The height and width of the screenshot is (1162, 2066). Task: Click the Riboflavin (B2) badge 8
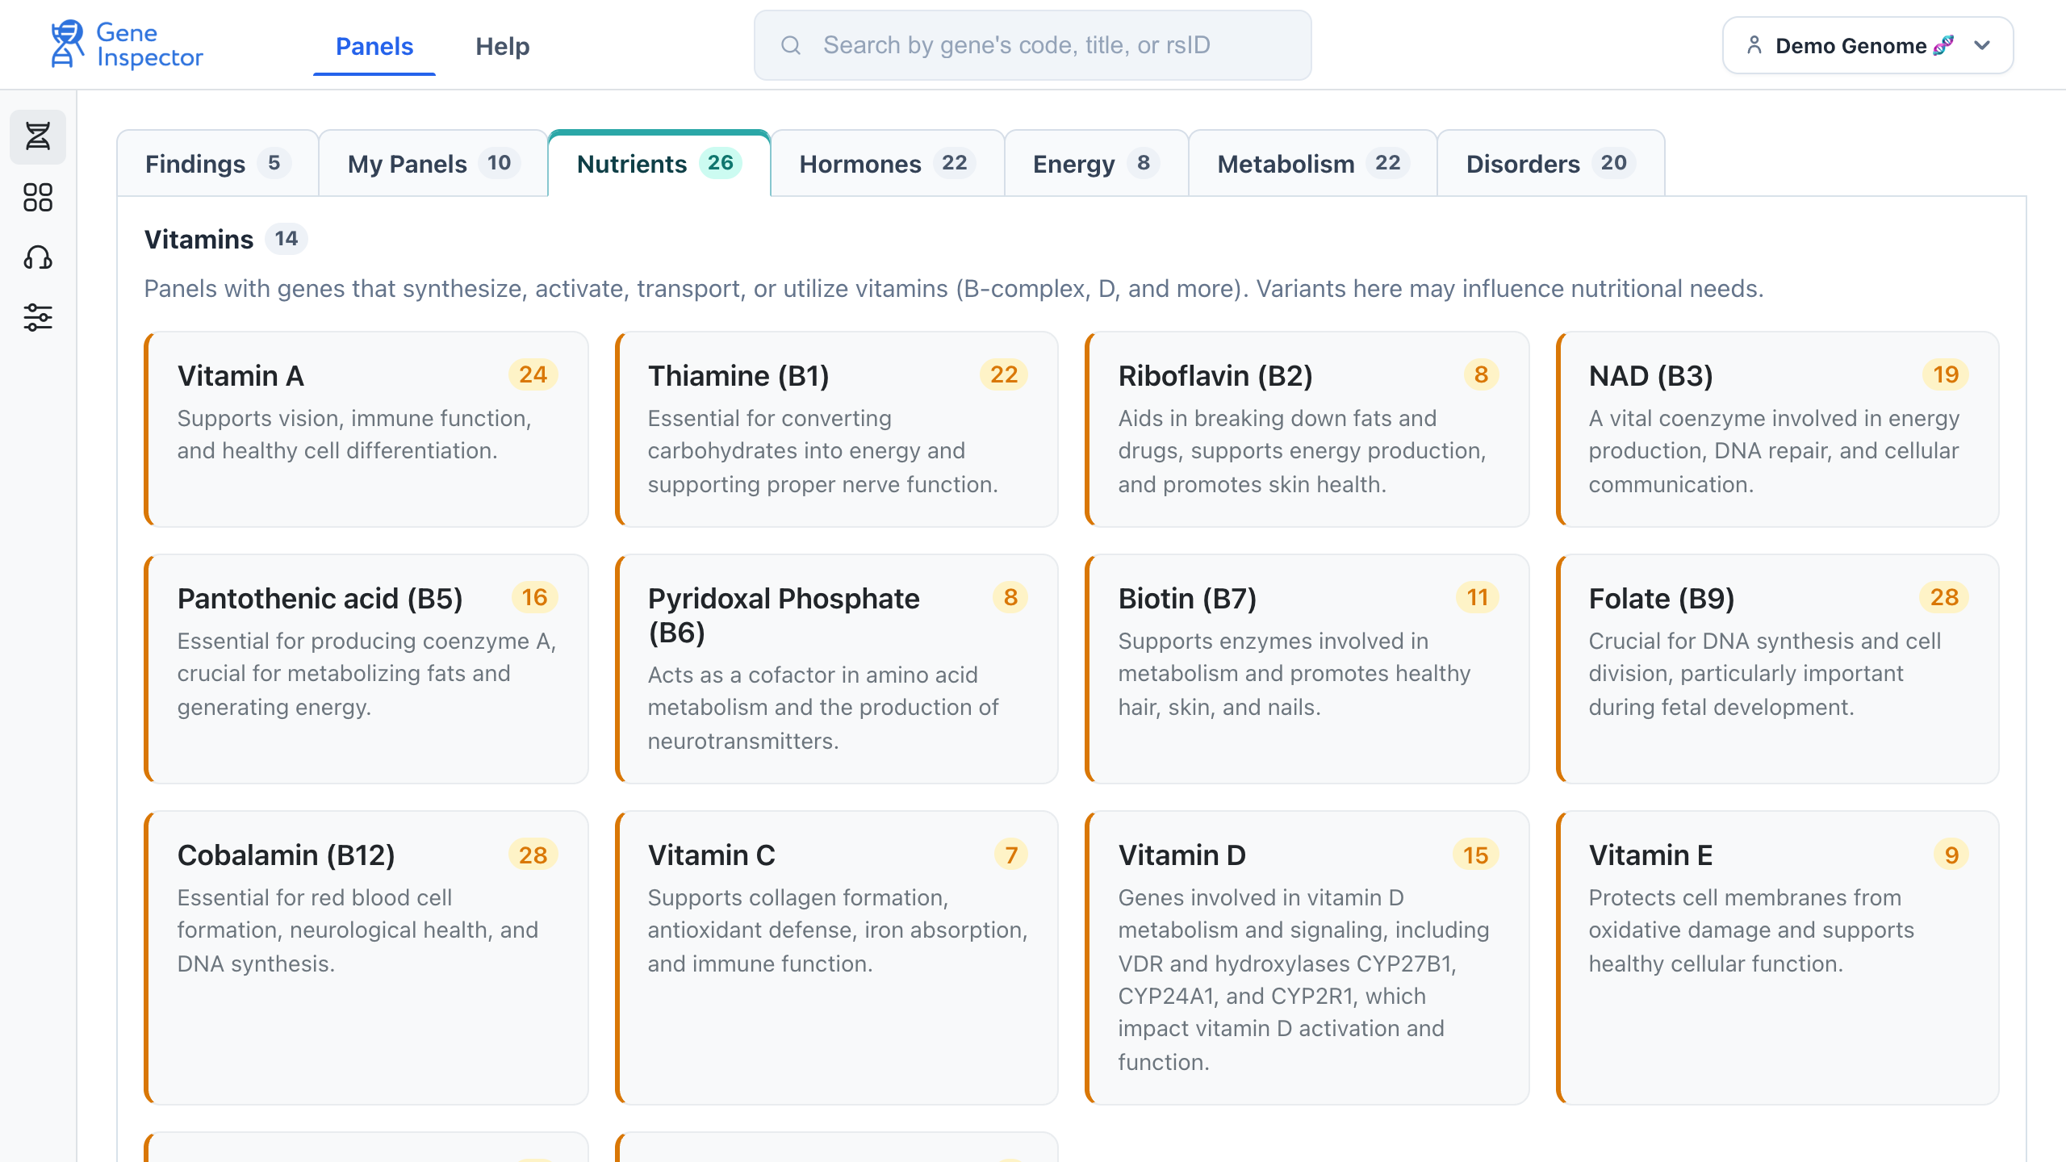(1482, 374)
